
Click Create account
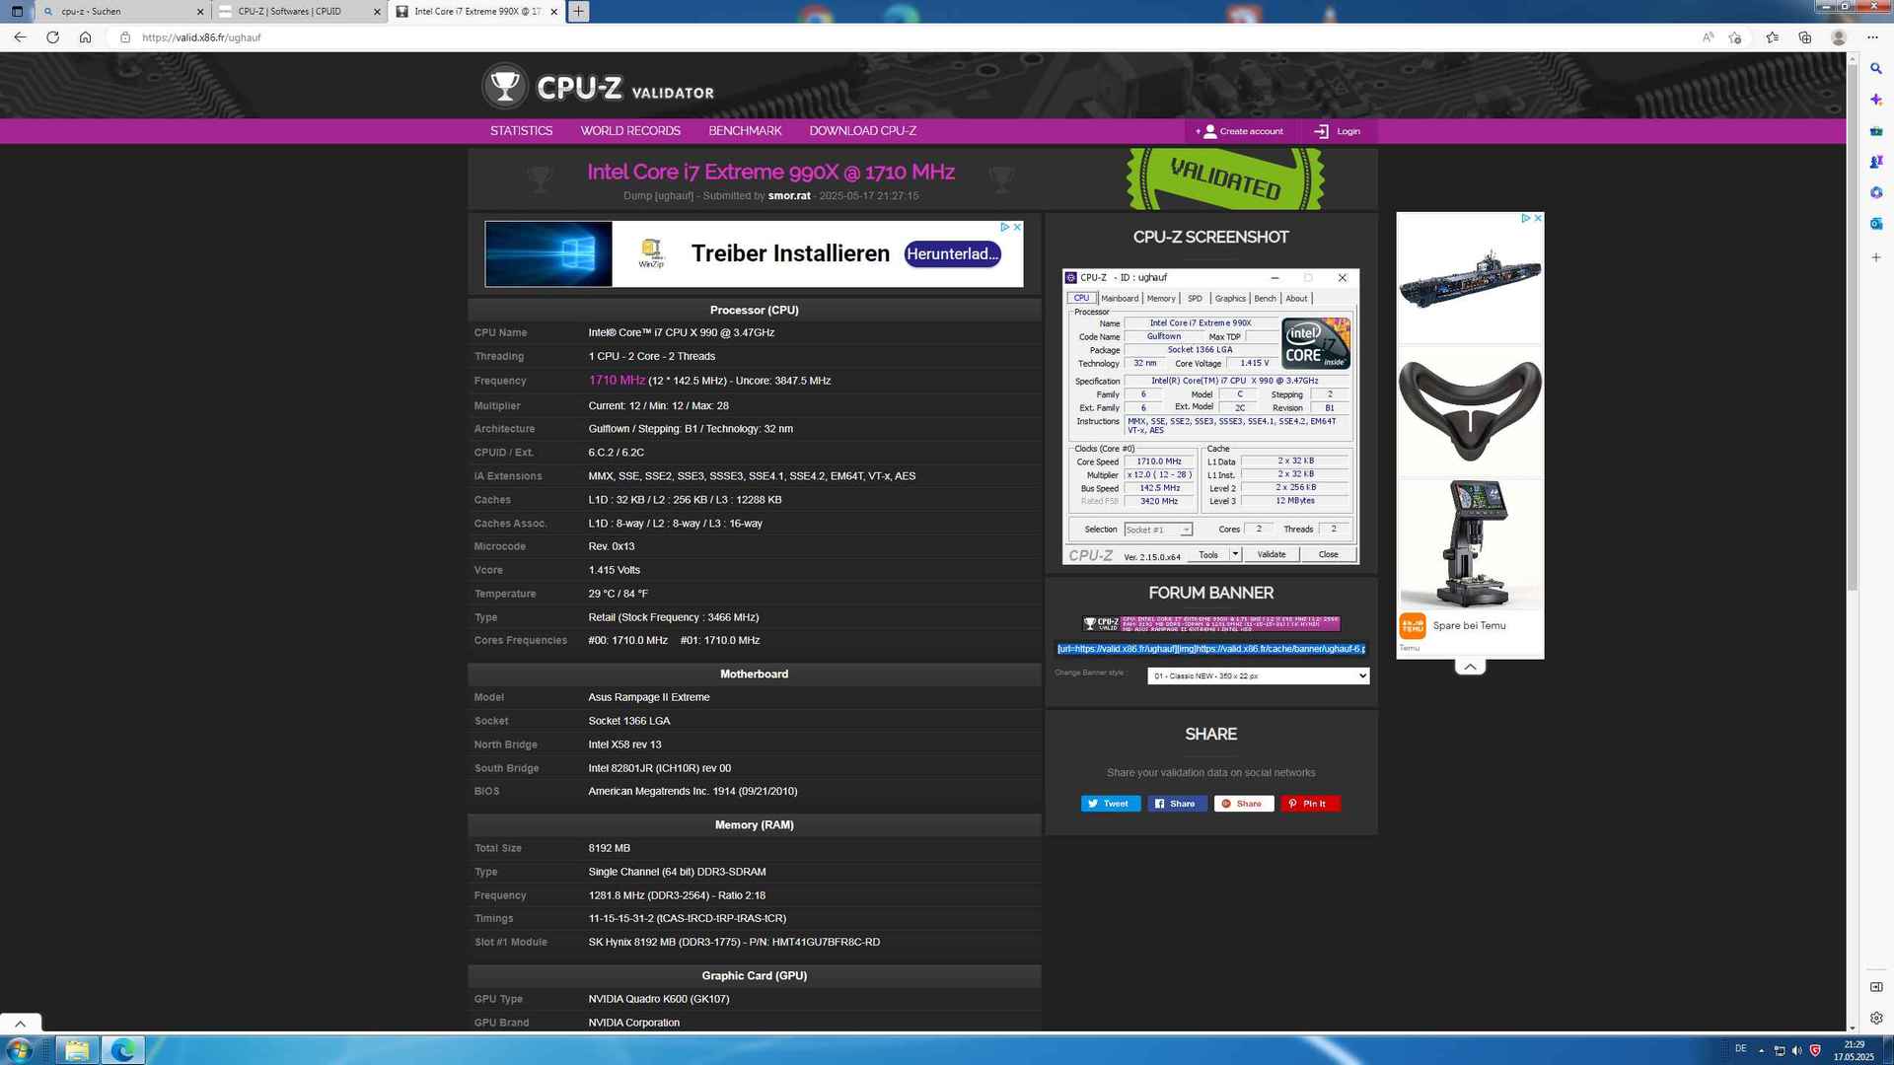point(1240,131)
